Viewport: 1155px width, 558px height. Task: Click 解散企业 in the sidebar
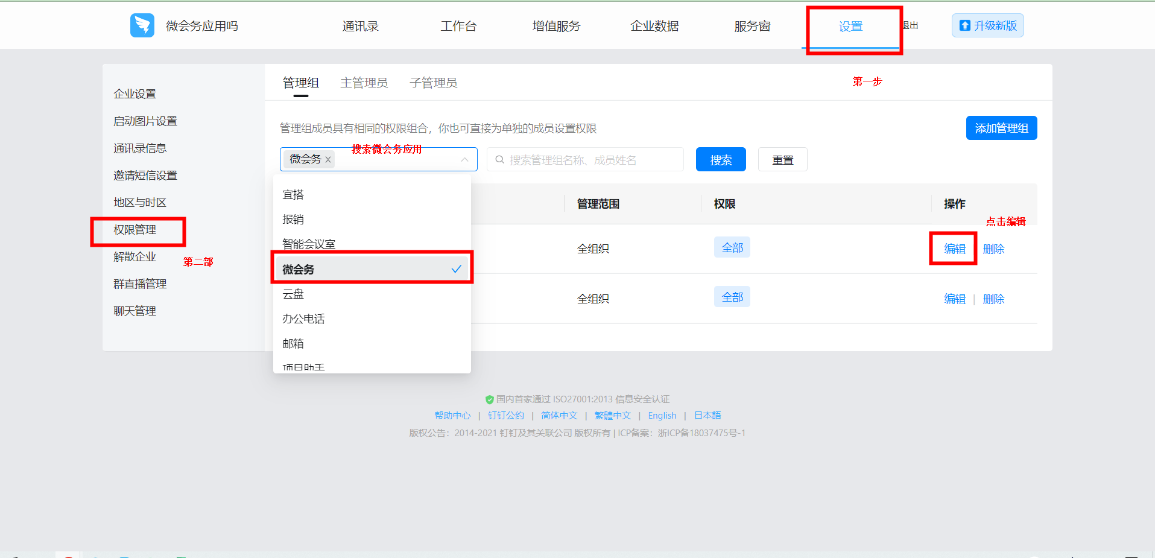tap(135, 257)
